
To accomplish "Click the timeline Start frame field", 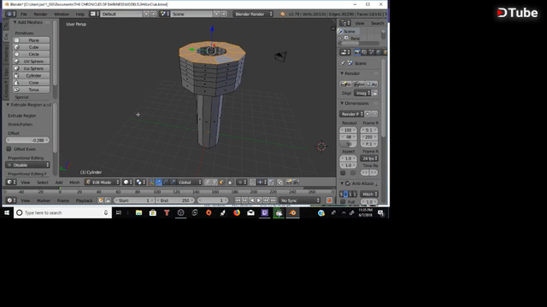I will pos(134,200).
